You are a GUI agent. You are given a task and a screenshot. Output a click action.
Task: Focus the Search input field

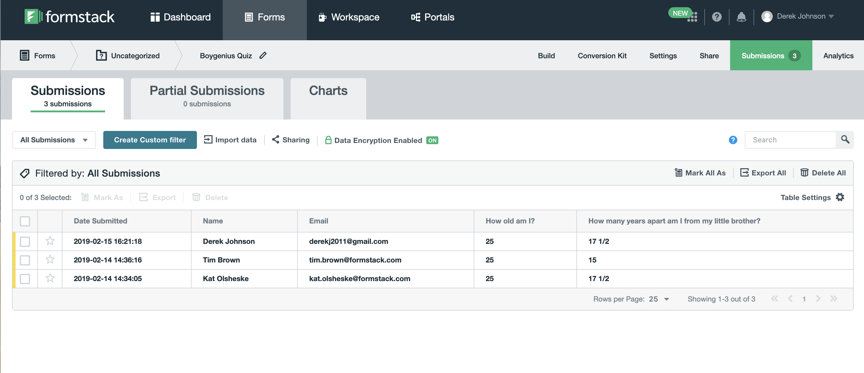point(790,140)
